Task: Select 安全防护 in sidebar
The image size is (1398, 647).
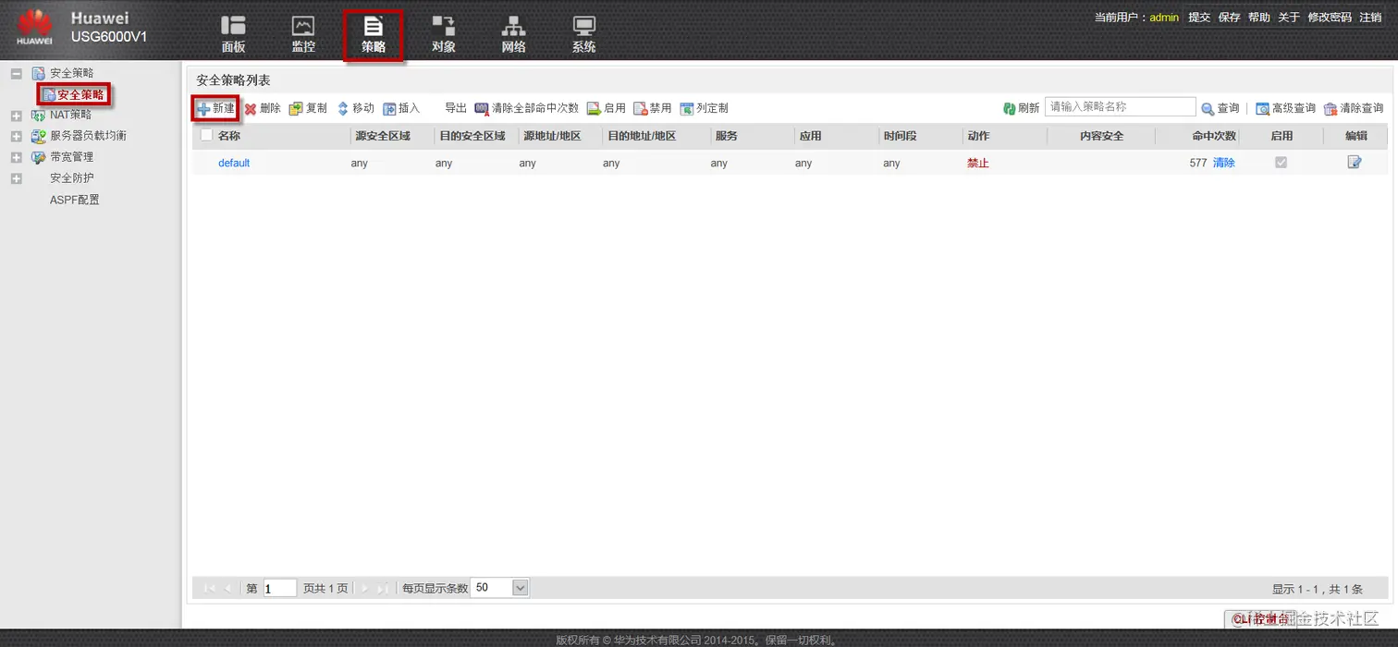Action: [71, 177]
